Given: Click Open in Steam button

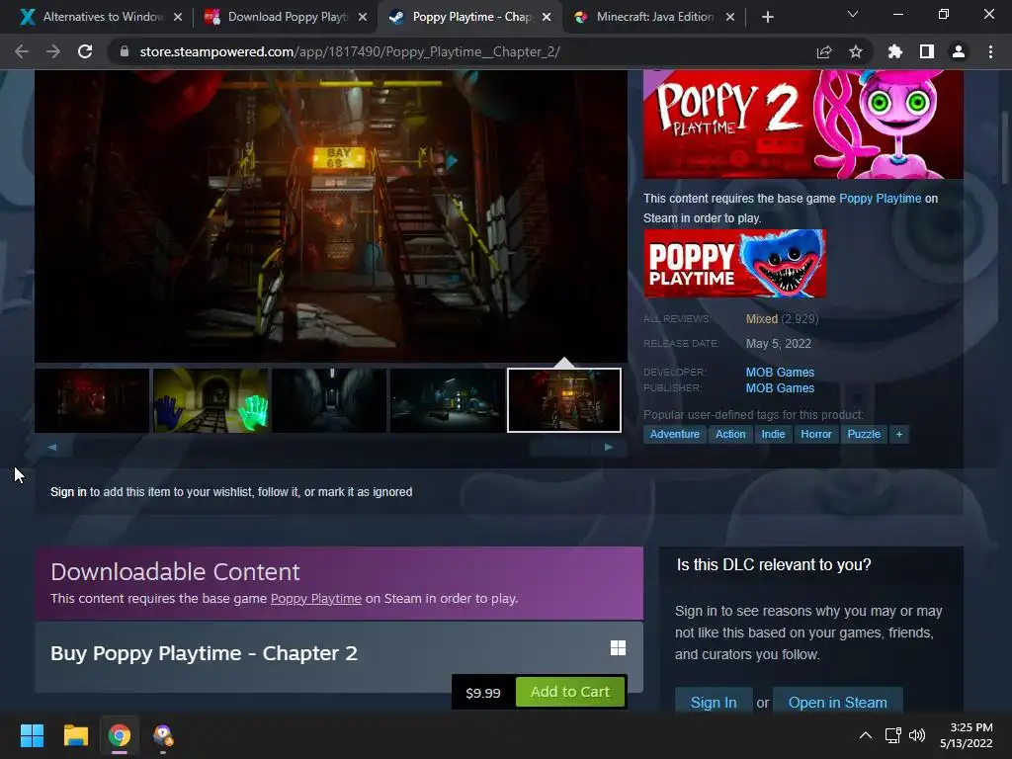Looking at the screenshot, I should pyautogui.click(x=838, y=703).
